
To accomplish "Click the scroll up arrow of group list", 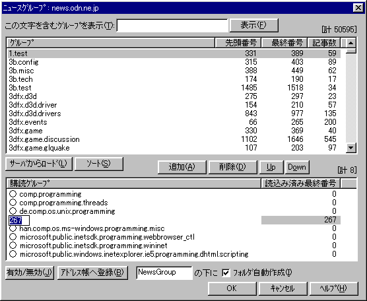I will 351,43.
